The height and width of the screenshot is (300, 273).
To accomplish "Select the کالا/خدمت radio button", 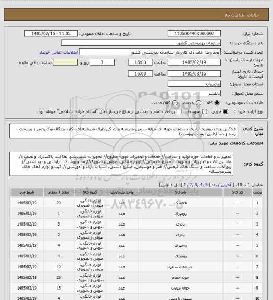I will 175,103.
